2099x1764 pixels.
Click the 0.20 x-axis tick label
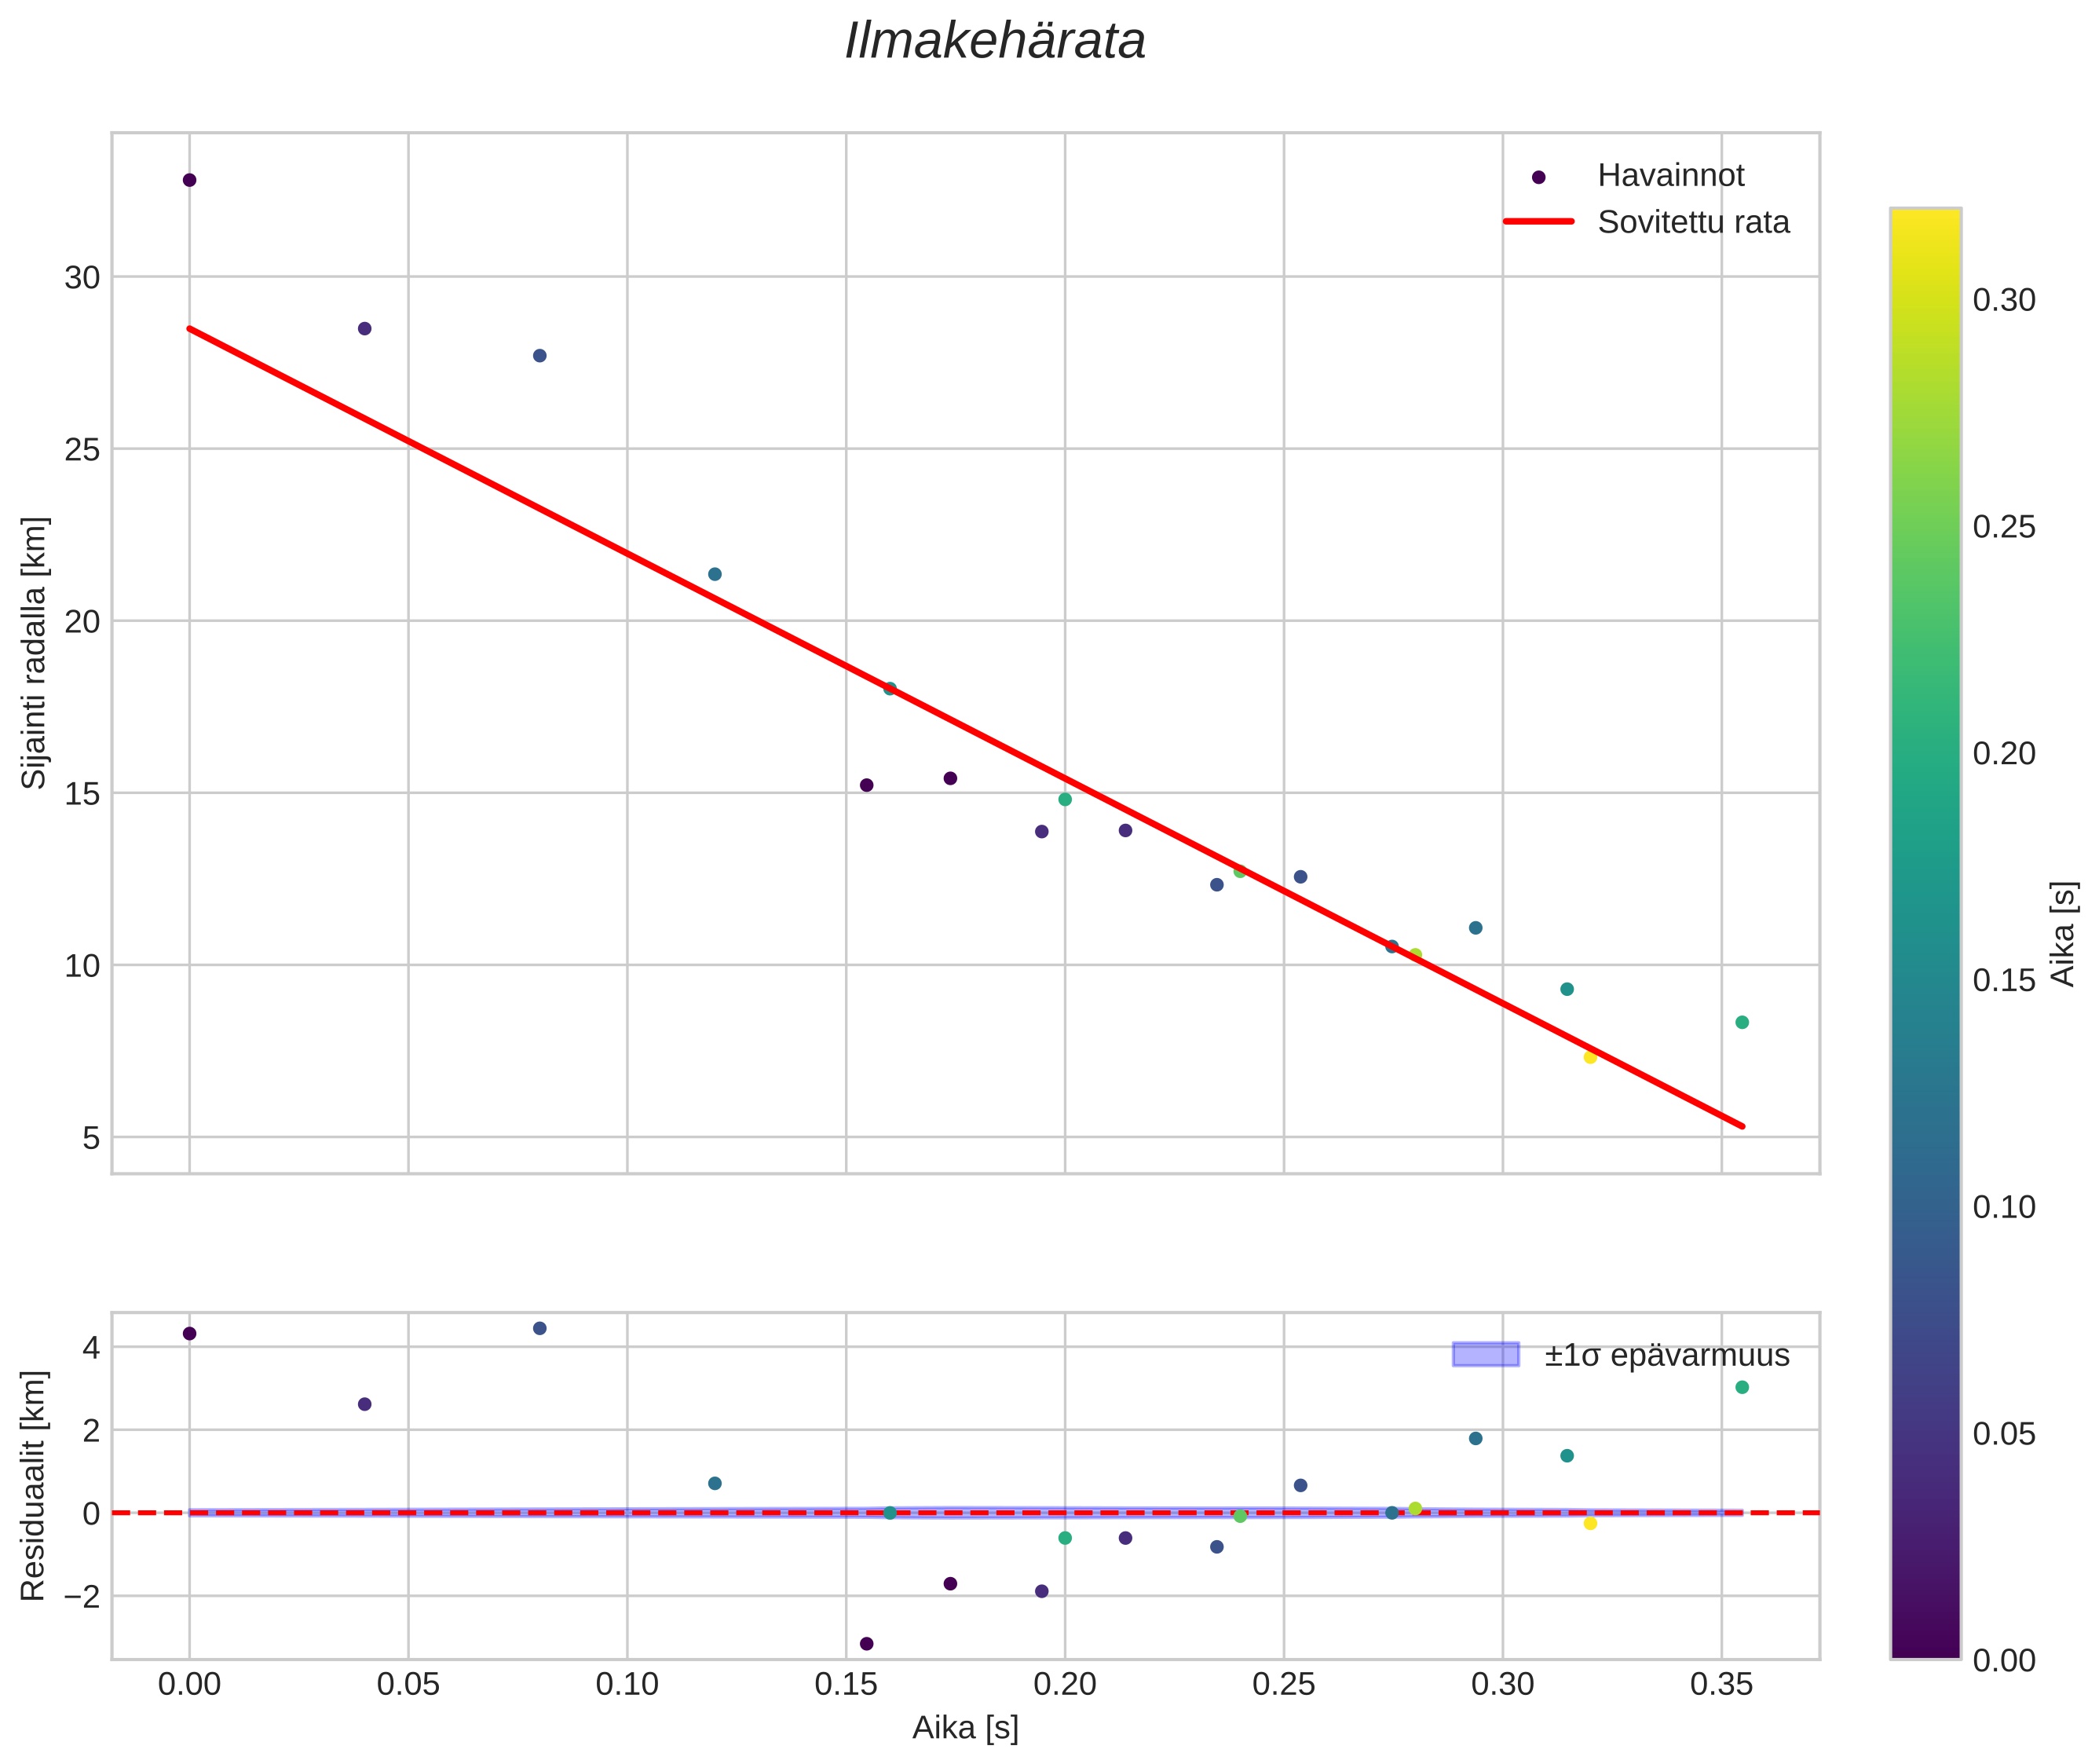1064,1685
